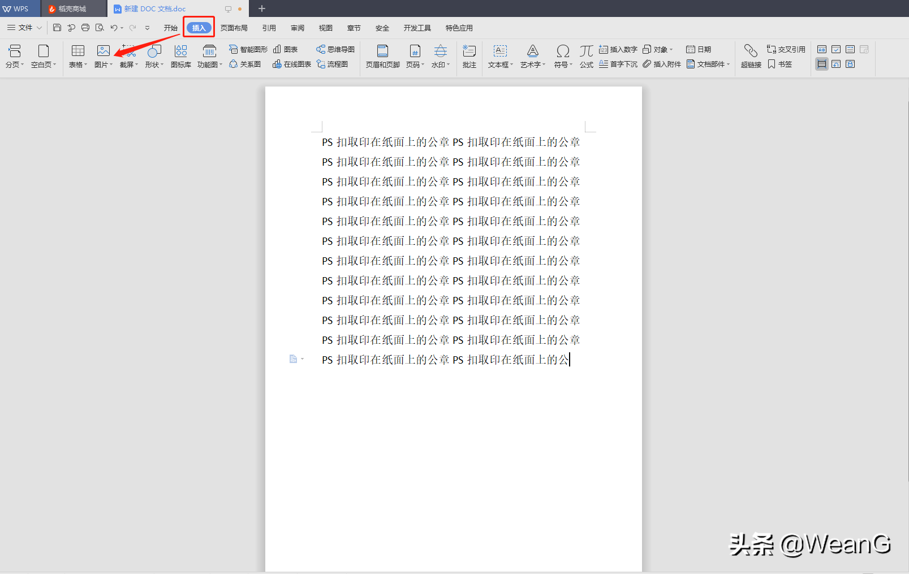Insert the 日期 date
Screen dimensions: 909x574
[699, 49]
